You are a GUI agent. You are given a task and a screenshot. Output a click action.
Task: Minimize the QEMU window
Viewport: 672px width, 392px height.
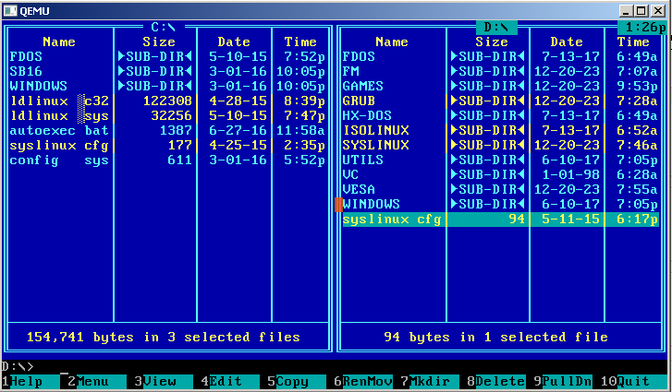(626, 11)
